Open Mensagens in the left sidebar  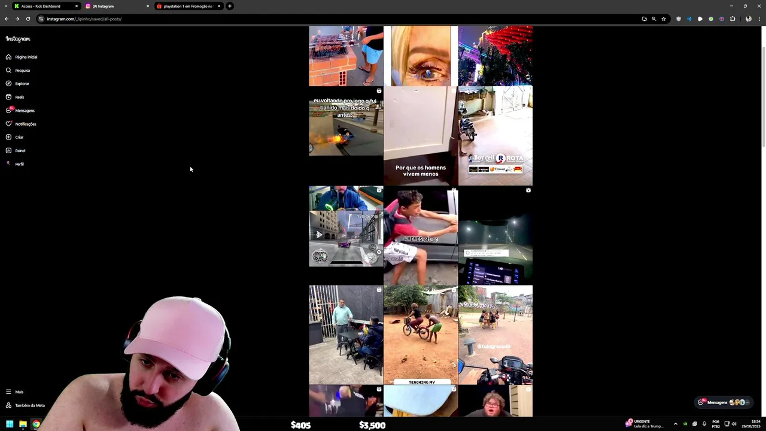20,110
